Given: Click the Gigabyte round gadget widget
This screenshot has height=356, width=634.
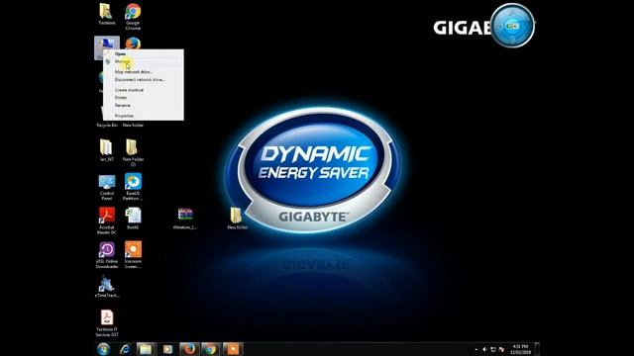Looking at the screenshot, I should [x=512, y=25].
